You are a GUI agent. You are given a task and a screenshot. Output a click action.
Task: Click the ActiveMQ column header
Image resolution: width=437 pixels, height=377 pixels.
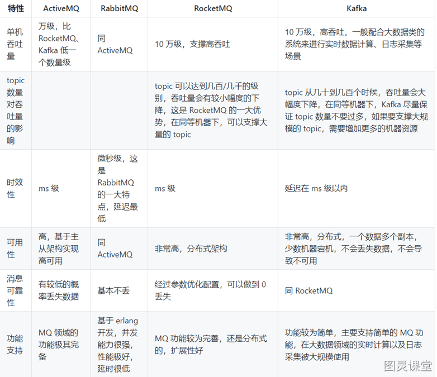click(61, 8)
